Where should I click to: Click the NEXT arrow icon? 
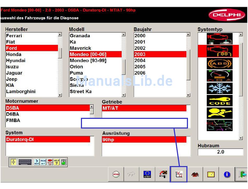tap(37, 162)
